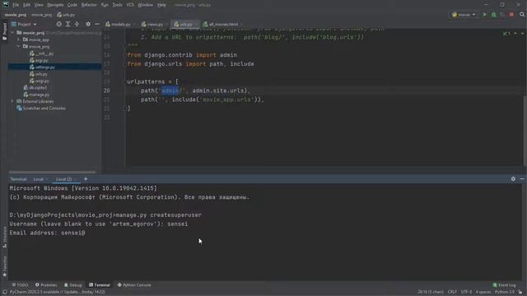The image size is (527, 296).
Task: Expand External Libraries node
Action: (12, 101)
